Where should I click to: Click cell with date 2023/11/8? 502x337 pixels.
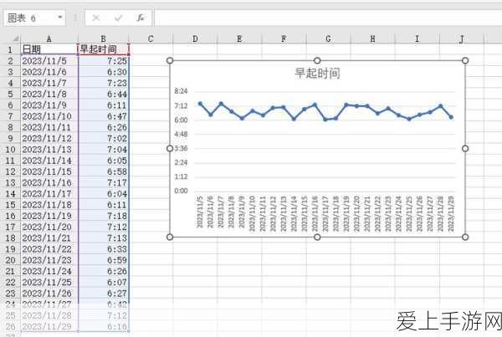49,94
